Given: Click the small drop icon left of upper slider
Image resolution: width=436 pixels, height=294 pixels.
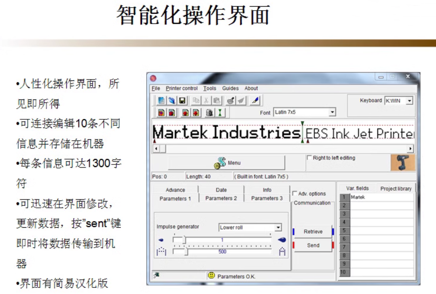Looking at the screenshot, I should coord(161,240).
